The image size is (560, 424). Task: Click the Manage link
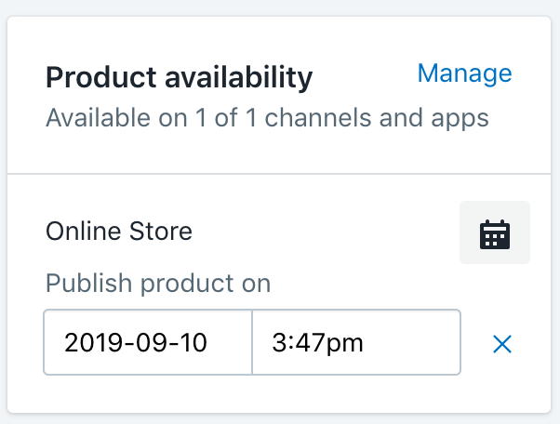[x=464, y=73]
